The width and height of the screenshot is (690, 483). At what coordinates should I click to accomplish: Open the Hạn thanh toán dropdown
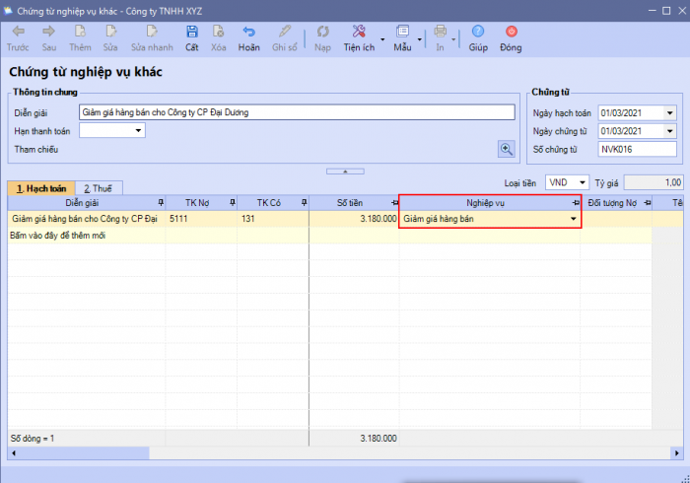pos(138,130)
